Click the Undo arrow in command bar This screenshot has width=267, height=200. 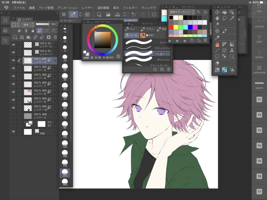(x=133, y=14)
